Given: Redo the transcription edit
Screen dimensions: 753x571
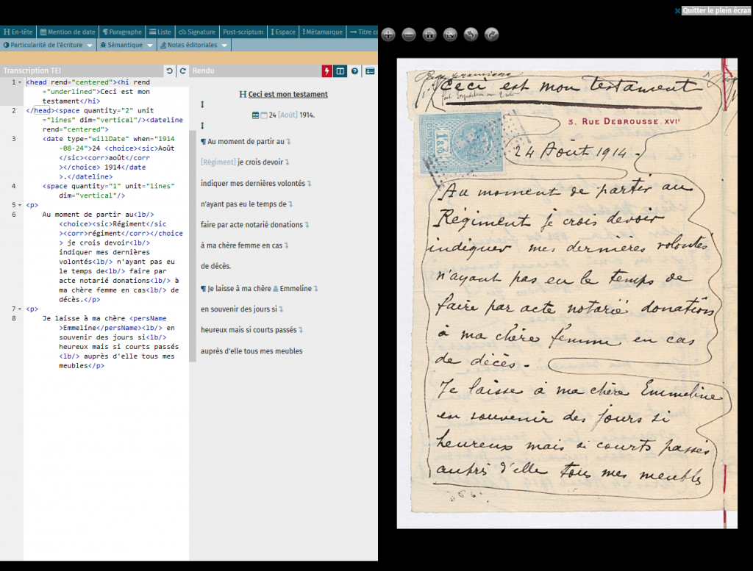Looking at the screenshot, I should [183, 71].
